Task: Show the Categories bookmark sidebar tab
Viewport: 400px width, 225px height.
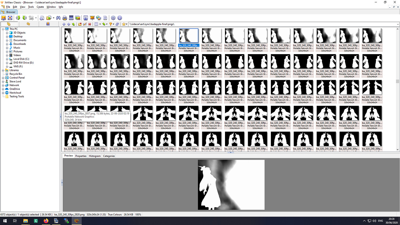Action: tap(48, 24)
